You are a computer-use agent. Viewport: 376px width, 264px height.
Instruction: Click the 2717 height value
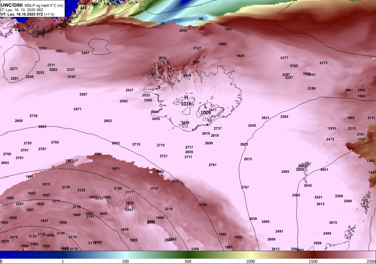tap(189, 147)
